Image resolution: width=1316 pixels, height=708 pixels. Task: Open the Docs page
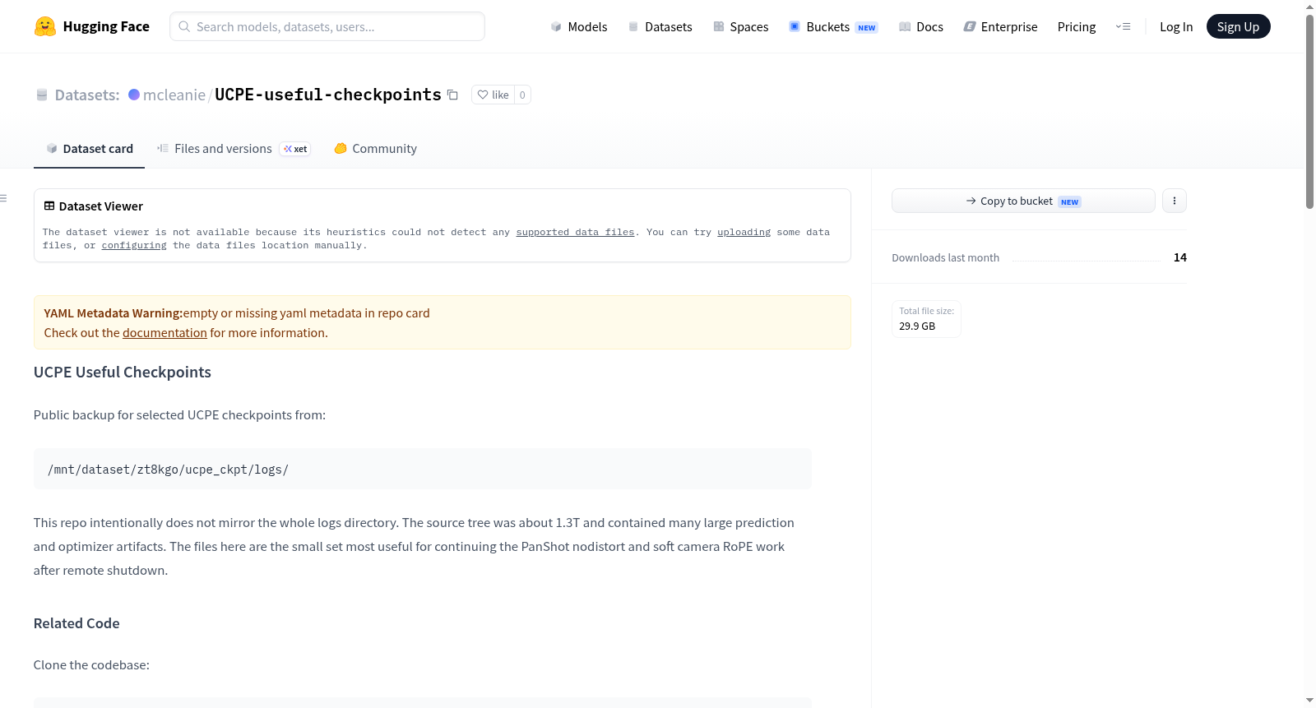coord(921,26)
